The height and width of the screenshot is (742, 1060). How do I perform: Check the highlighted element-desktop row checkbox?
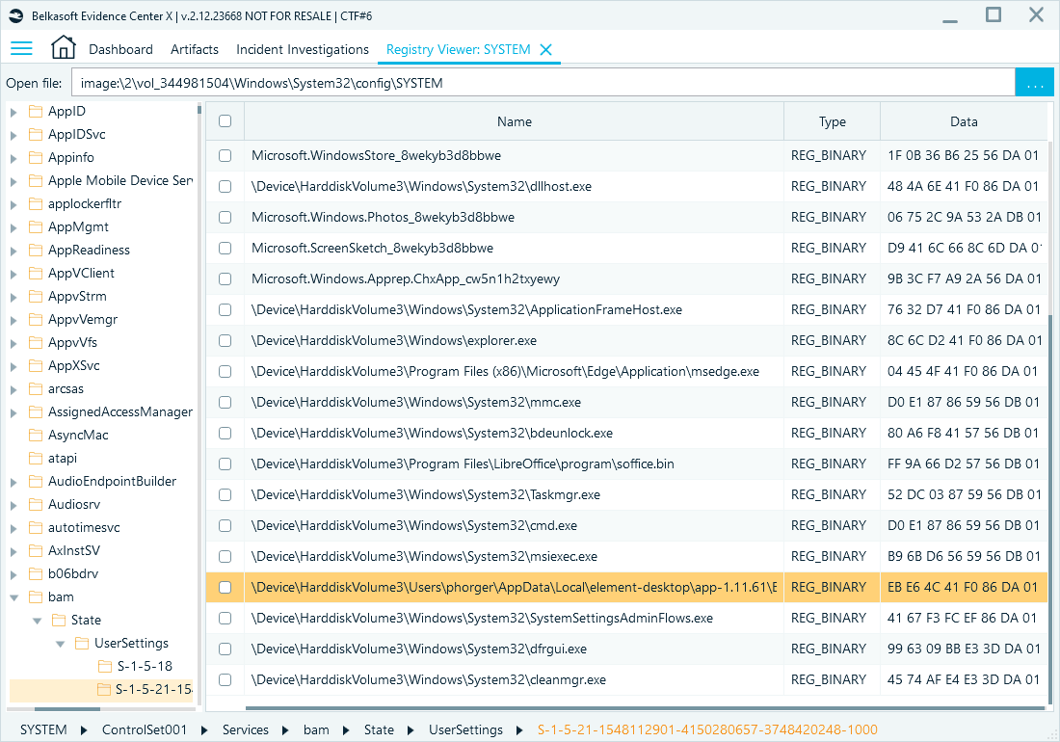tap(225, 587)
